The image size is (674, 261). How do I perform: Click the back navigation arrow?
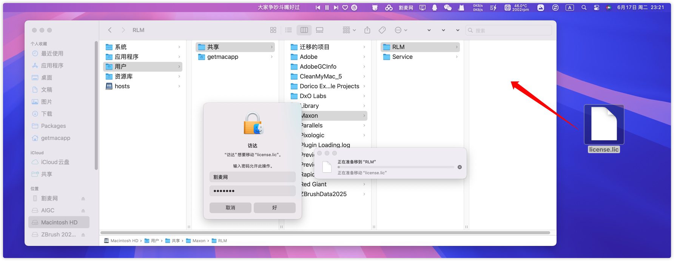click(x=110, y=30)
